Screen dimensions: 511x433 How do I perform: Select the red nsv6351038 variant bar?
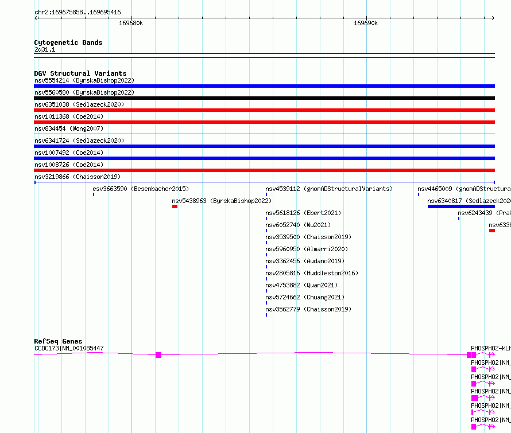point(264,110)
